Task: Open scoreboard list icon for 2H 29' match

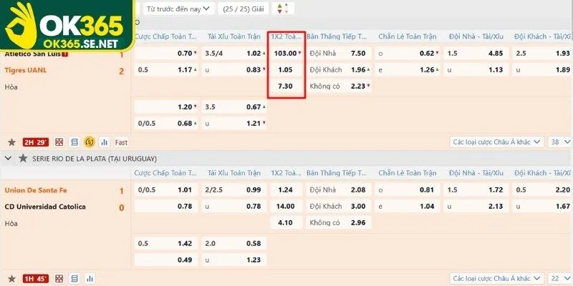Action: (x=74, y=142)
